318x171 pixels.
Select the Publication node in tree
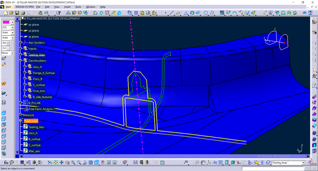click(x=31, y=121)
